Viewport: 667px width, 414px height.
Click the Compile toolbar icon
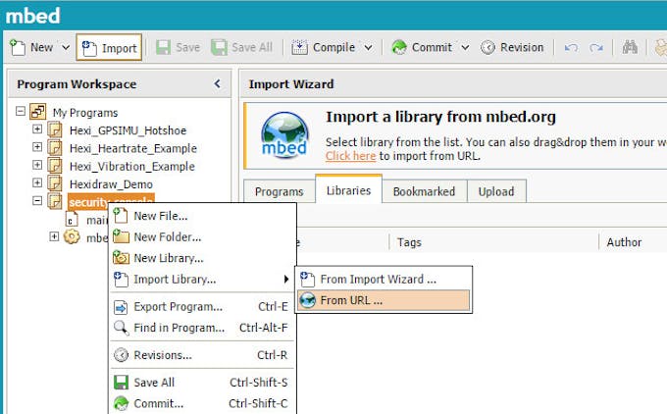tap(299, 47)
